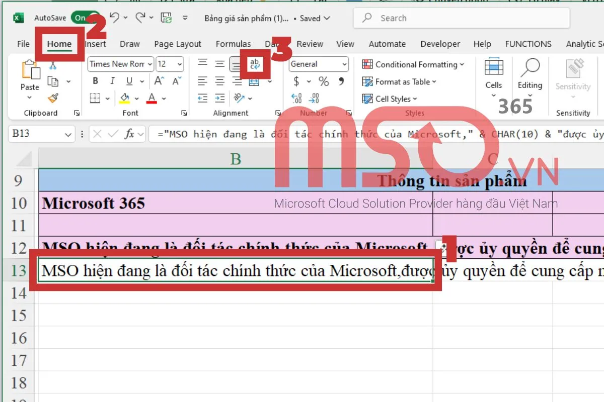The width and height of the screenshot is (604, 402).
Task: Open the Cells group button
Action: [x=494, y=77]
